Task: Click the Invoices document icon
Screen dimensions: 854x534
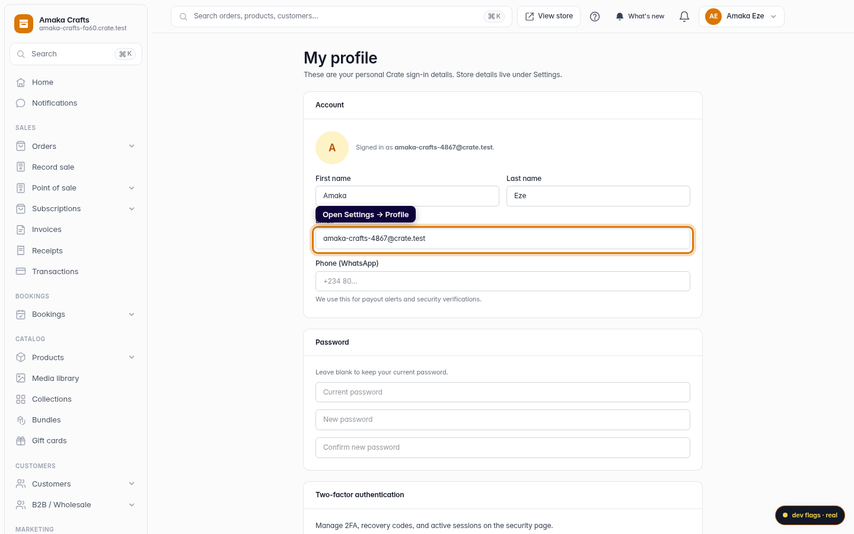Action: tap(21, 230)
